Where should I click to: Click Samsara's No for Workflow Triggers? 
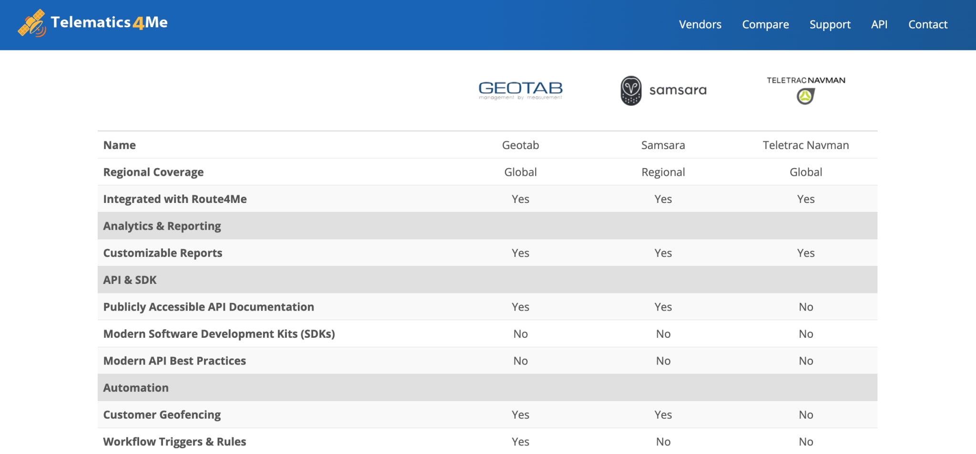[x=663, y=442]
